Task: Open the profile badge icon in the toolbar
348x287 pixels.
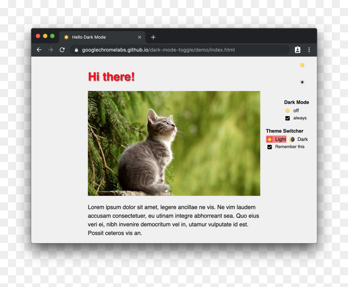Action: point(297,50)
